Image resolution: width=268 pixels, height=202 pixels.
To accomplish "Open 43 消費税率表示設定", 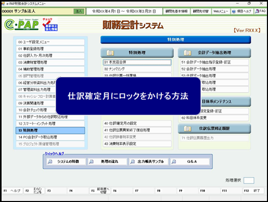I will [137, 144].
